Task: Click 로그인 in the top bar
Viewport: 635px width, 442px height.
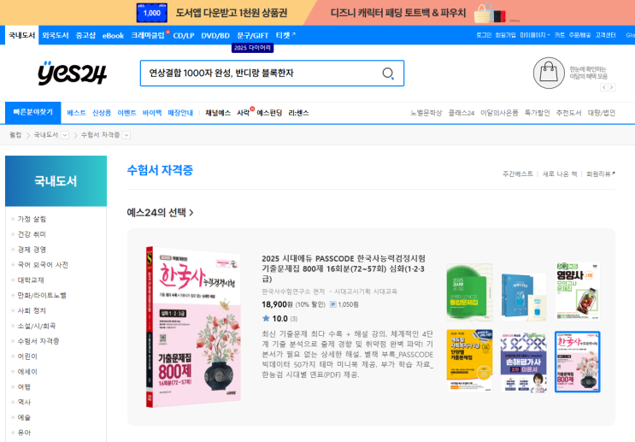Action: pos(484,35)
